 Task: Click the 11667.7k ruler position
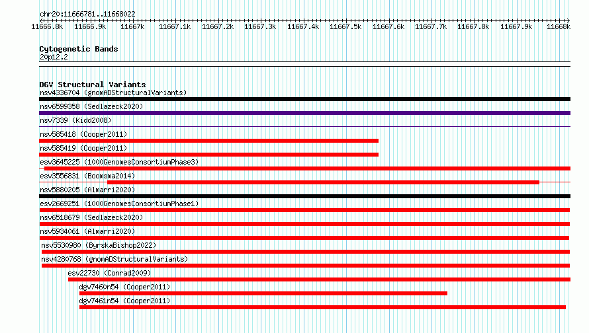(431, 26)
